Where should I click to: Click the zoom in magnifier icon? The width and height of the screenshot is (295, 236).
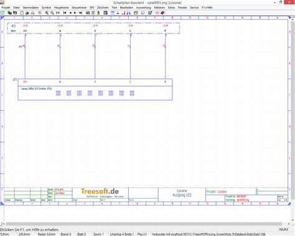[47, 13]
